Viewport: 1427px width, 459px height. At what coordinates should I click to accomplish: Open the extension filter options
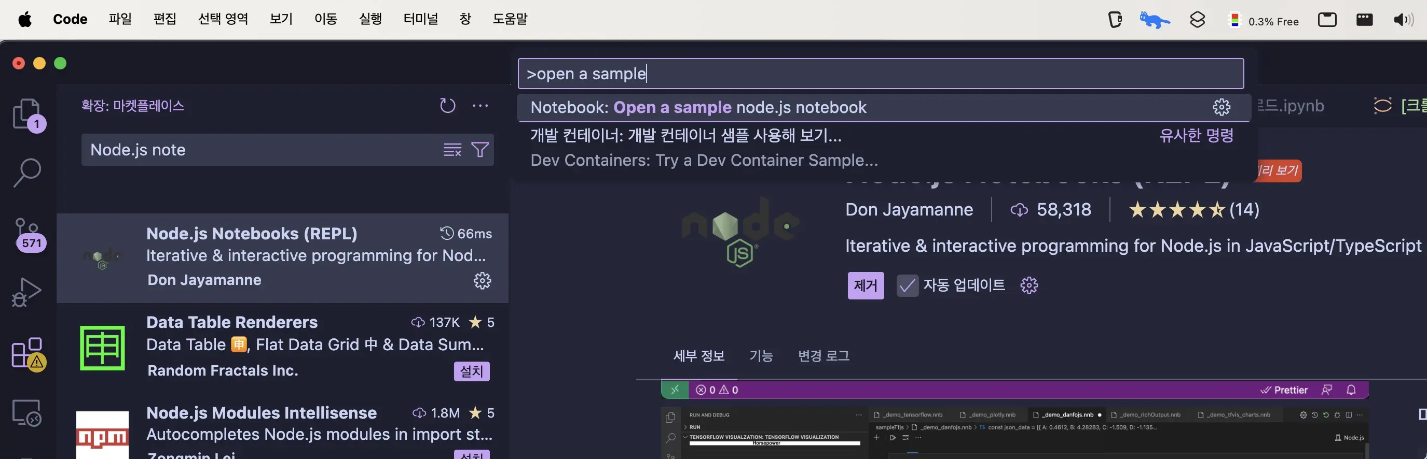[x=479, y=149]
